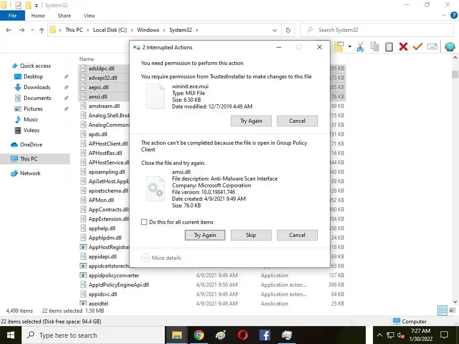Open the Paint palette app from taskbar
Image resolution: width=459 pixels, height=344 pixels.
tap(221, 335)
